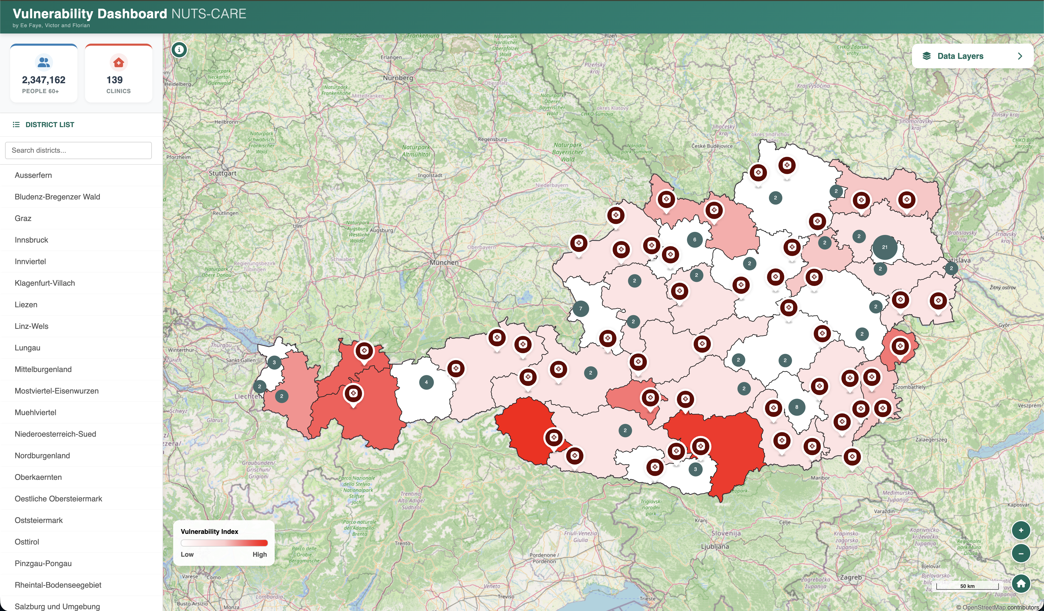
Task: Select Innsbruck in the district list
Action: coord(31,240)
